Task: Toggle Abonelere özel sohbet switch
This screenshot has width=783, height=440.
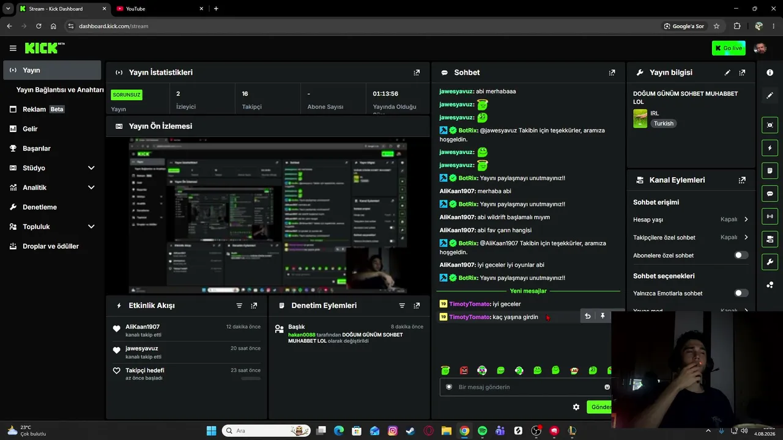Action: (x=741, y=255)
